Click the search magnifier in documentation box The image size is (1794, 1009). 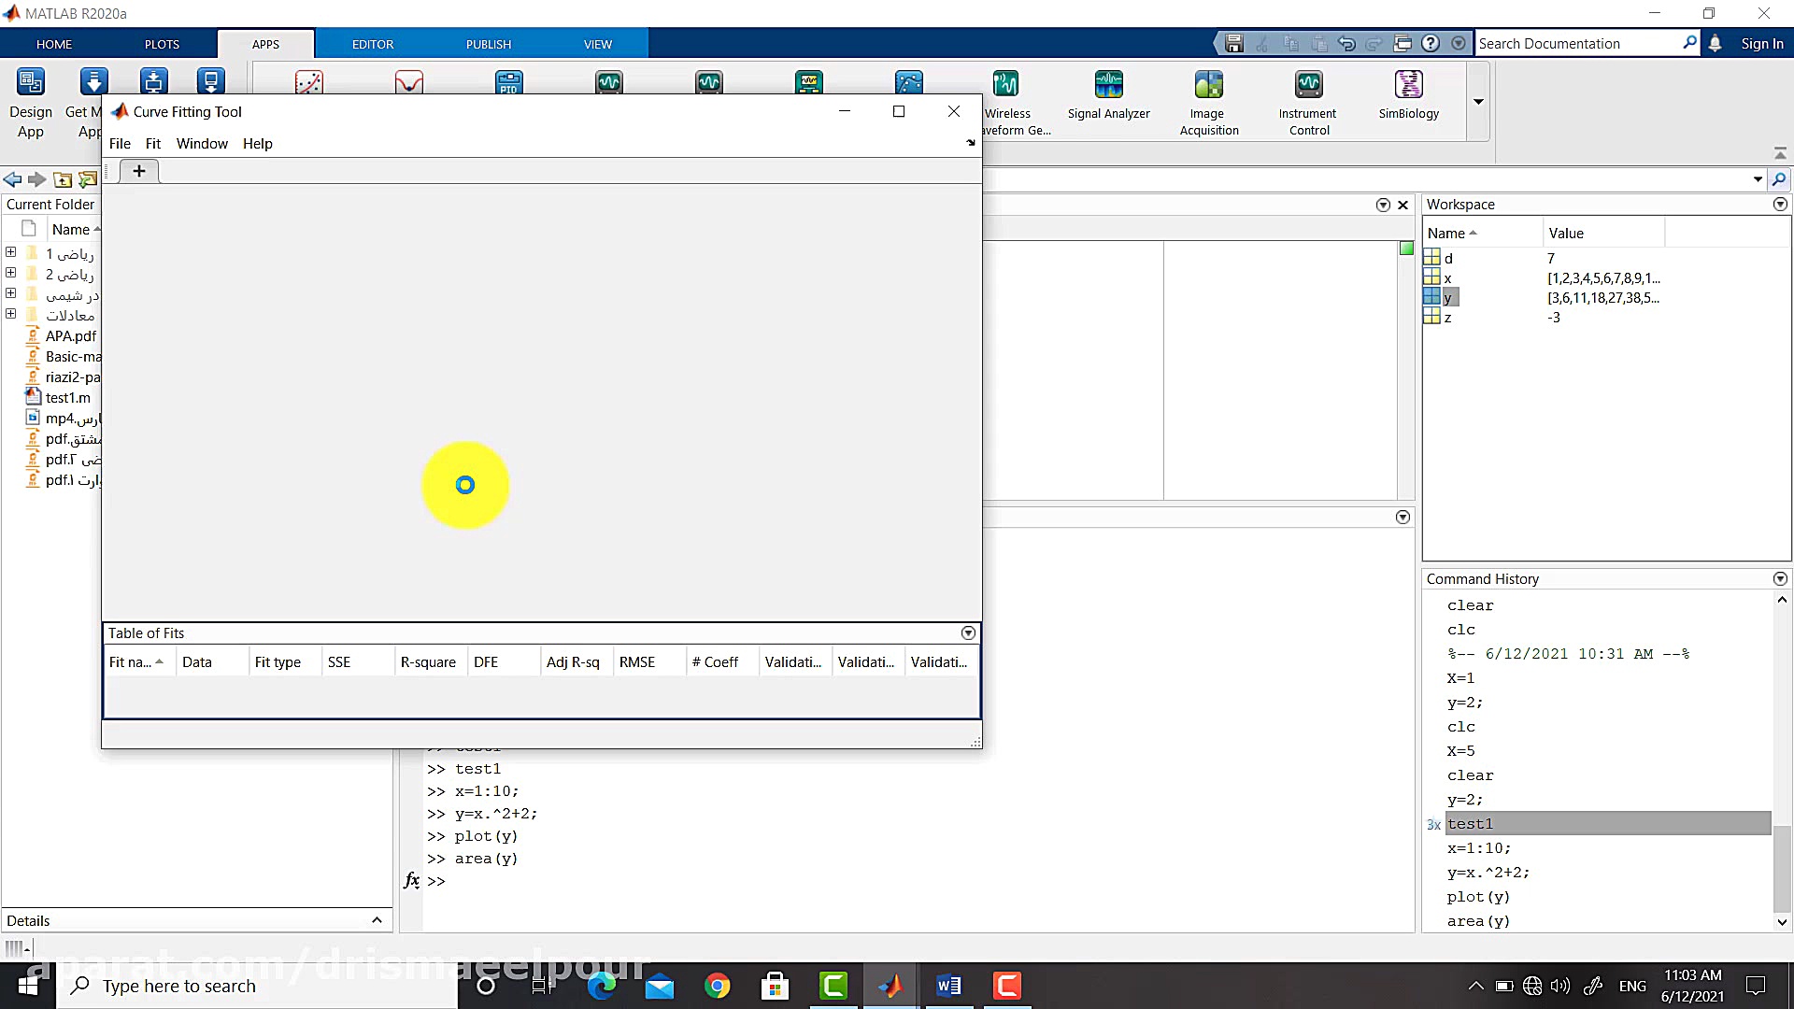[1689, 43]
